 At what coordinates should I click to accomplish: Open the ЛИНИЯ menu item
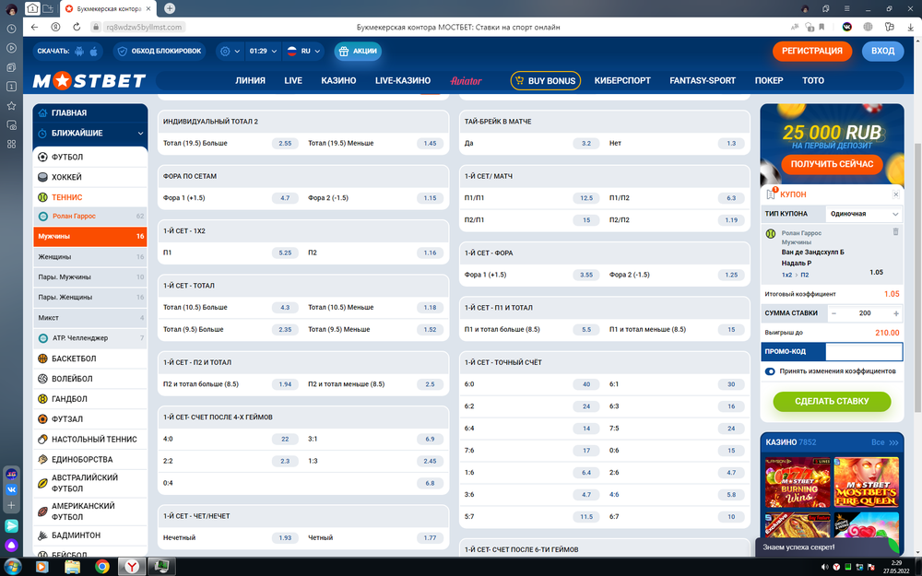coord(251,80)
